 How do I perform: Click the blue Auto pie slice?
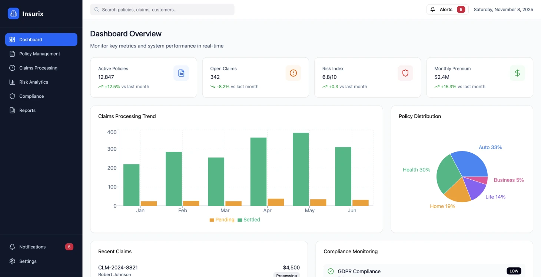pyautogui.click(x=471, y=163)
